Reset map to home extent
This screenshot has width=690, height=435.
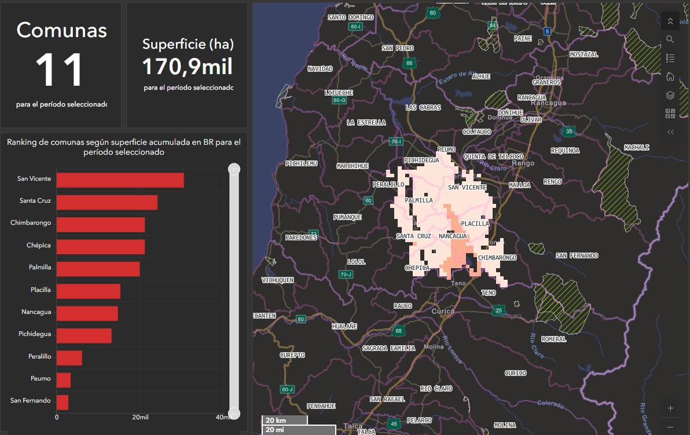(x=670, y=76)
